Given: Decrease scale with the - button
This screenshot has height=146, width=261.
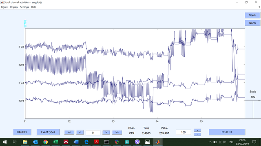Looking at the screenshot, I should (197, 134).
